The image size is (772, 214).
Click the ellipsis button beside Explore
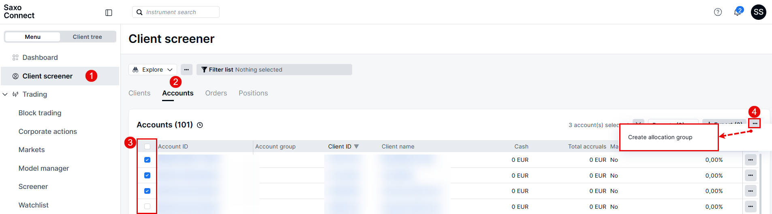pyautogui.click(x=186, y=70)
